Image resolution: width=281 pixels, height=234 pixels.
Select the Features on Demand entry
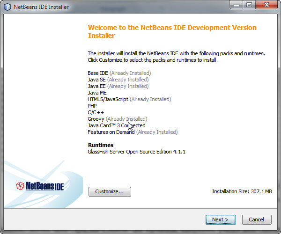(x=133, y=132)
